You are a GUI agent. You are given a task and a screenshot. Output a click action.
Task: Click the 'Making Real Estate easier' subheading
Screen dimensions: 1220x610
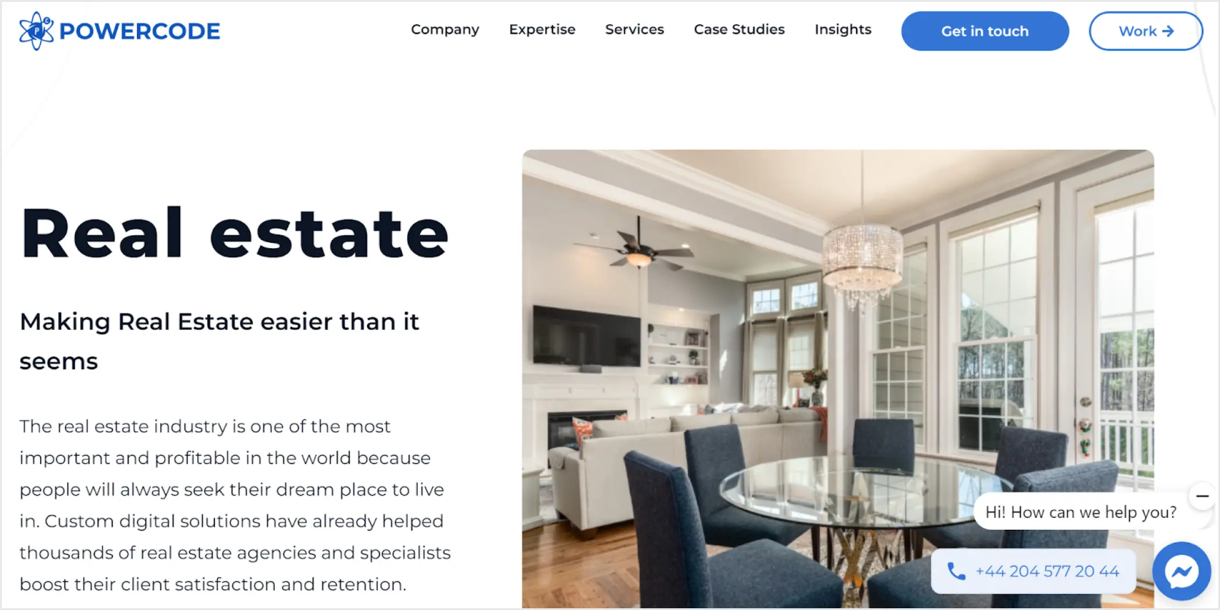tap(219, 342)
